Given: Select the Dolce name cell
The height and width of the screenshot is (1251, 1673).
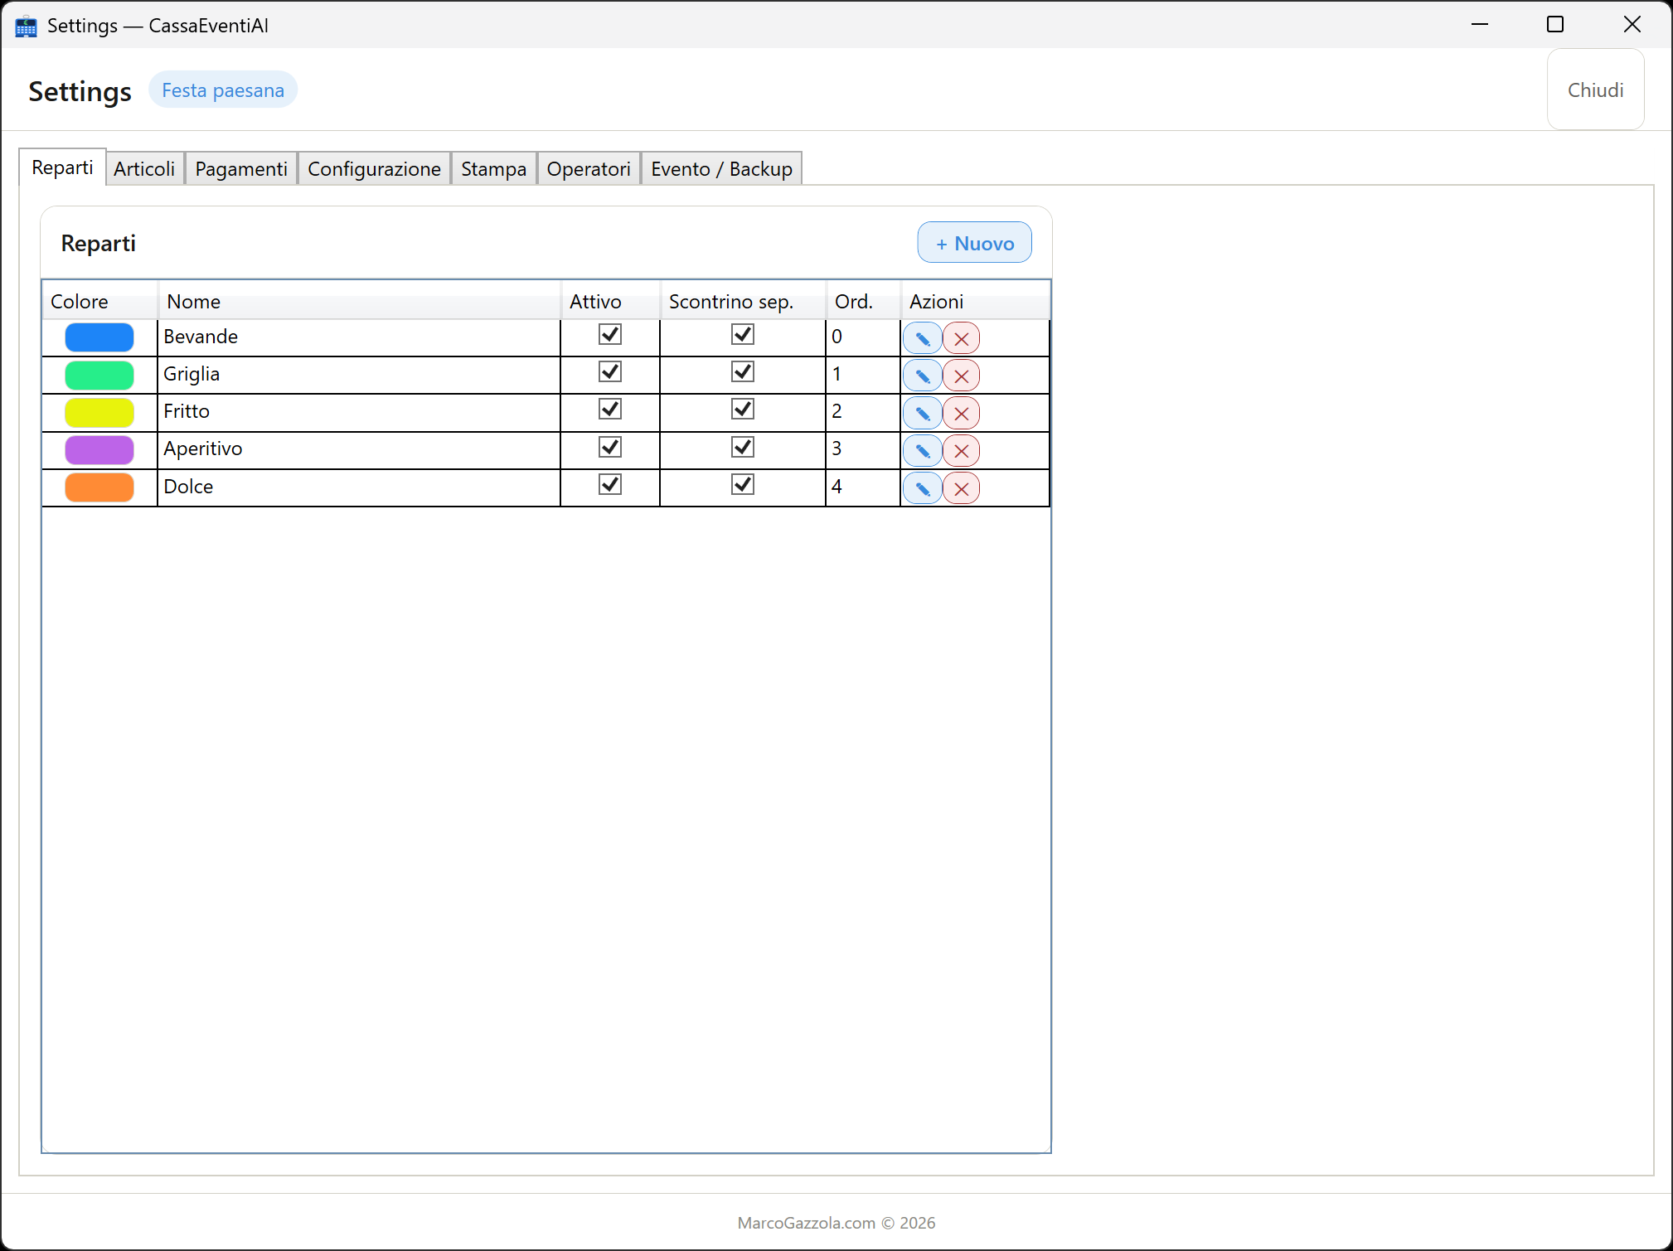Looking at the screenshot, I should point(359,487).
